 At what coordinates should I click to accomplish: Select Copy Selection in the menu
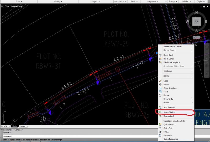click(x=170, y=88)
